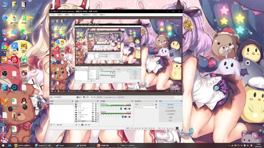Toggle visibility eye for 图像 2 source
The height and width of the screenshot is (148, 264).
pos(93,104)
